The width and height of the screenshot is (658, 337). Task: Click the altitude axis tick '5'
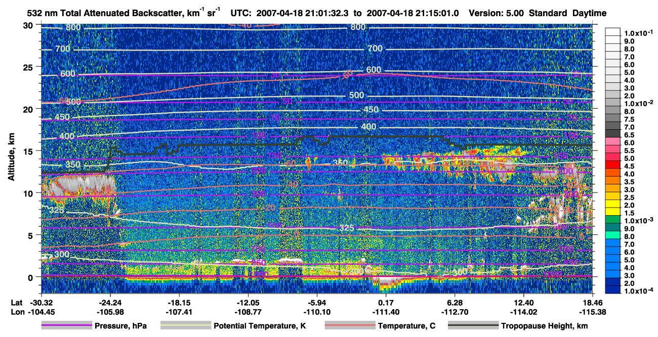coord(31,235)
